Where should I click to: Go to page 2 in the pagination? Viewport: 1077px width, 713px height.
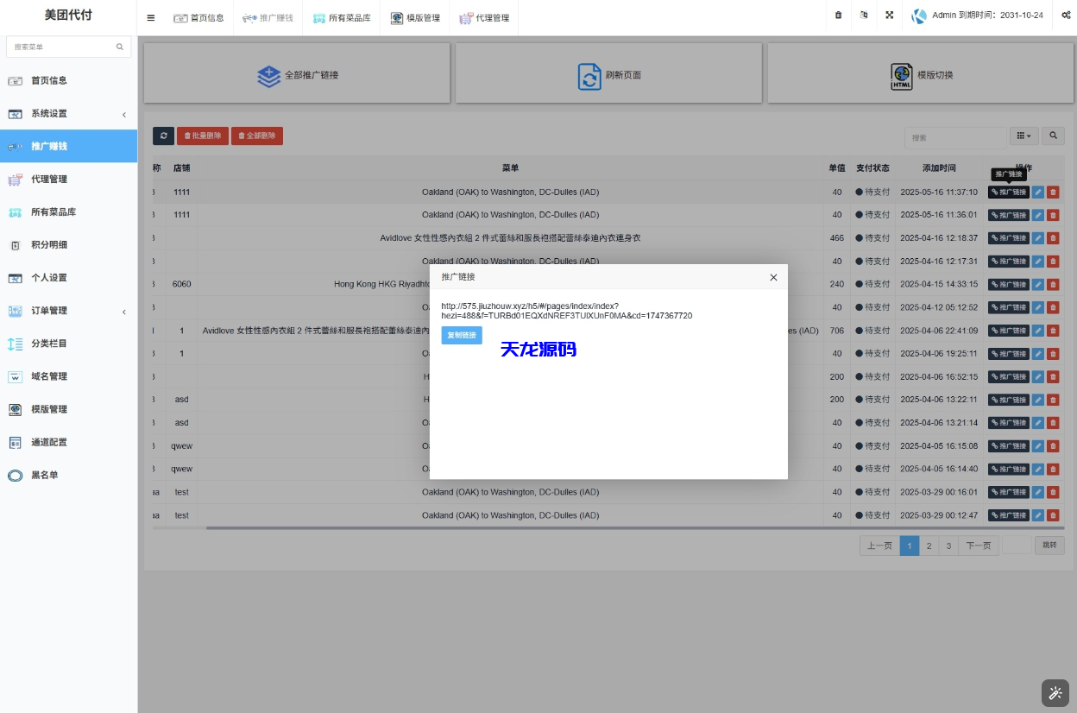pyautogui.click(x=929, y=545)
